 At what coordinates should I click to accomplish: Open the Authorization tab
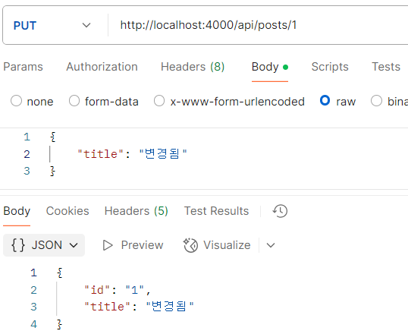click(x=102, y=67)
